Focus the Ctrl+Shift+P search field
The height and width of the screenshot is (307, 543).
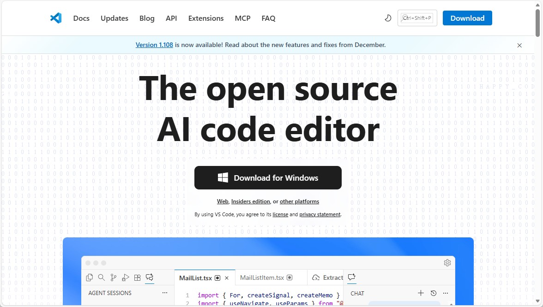(417, 18)
